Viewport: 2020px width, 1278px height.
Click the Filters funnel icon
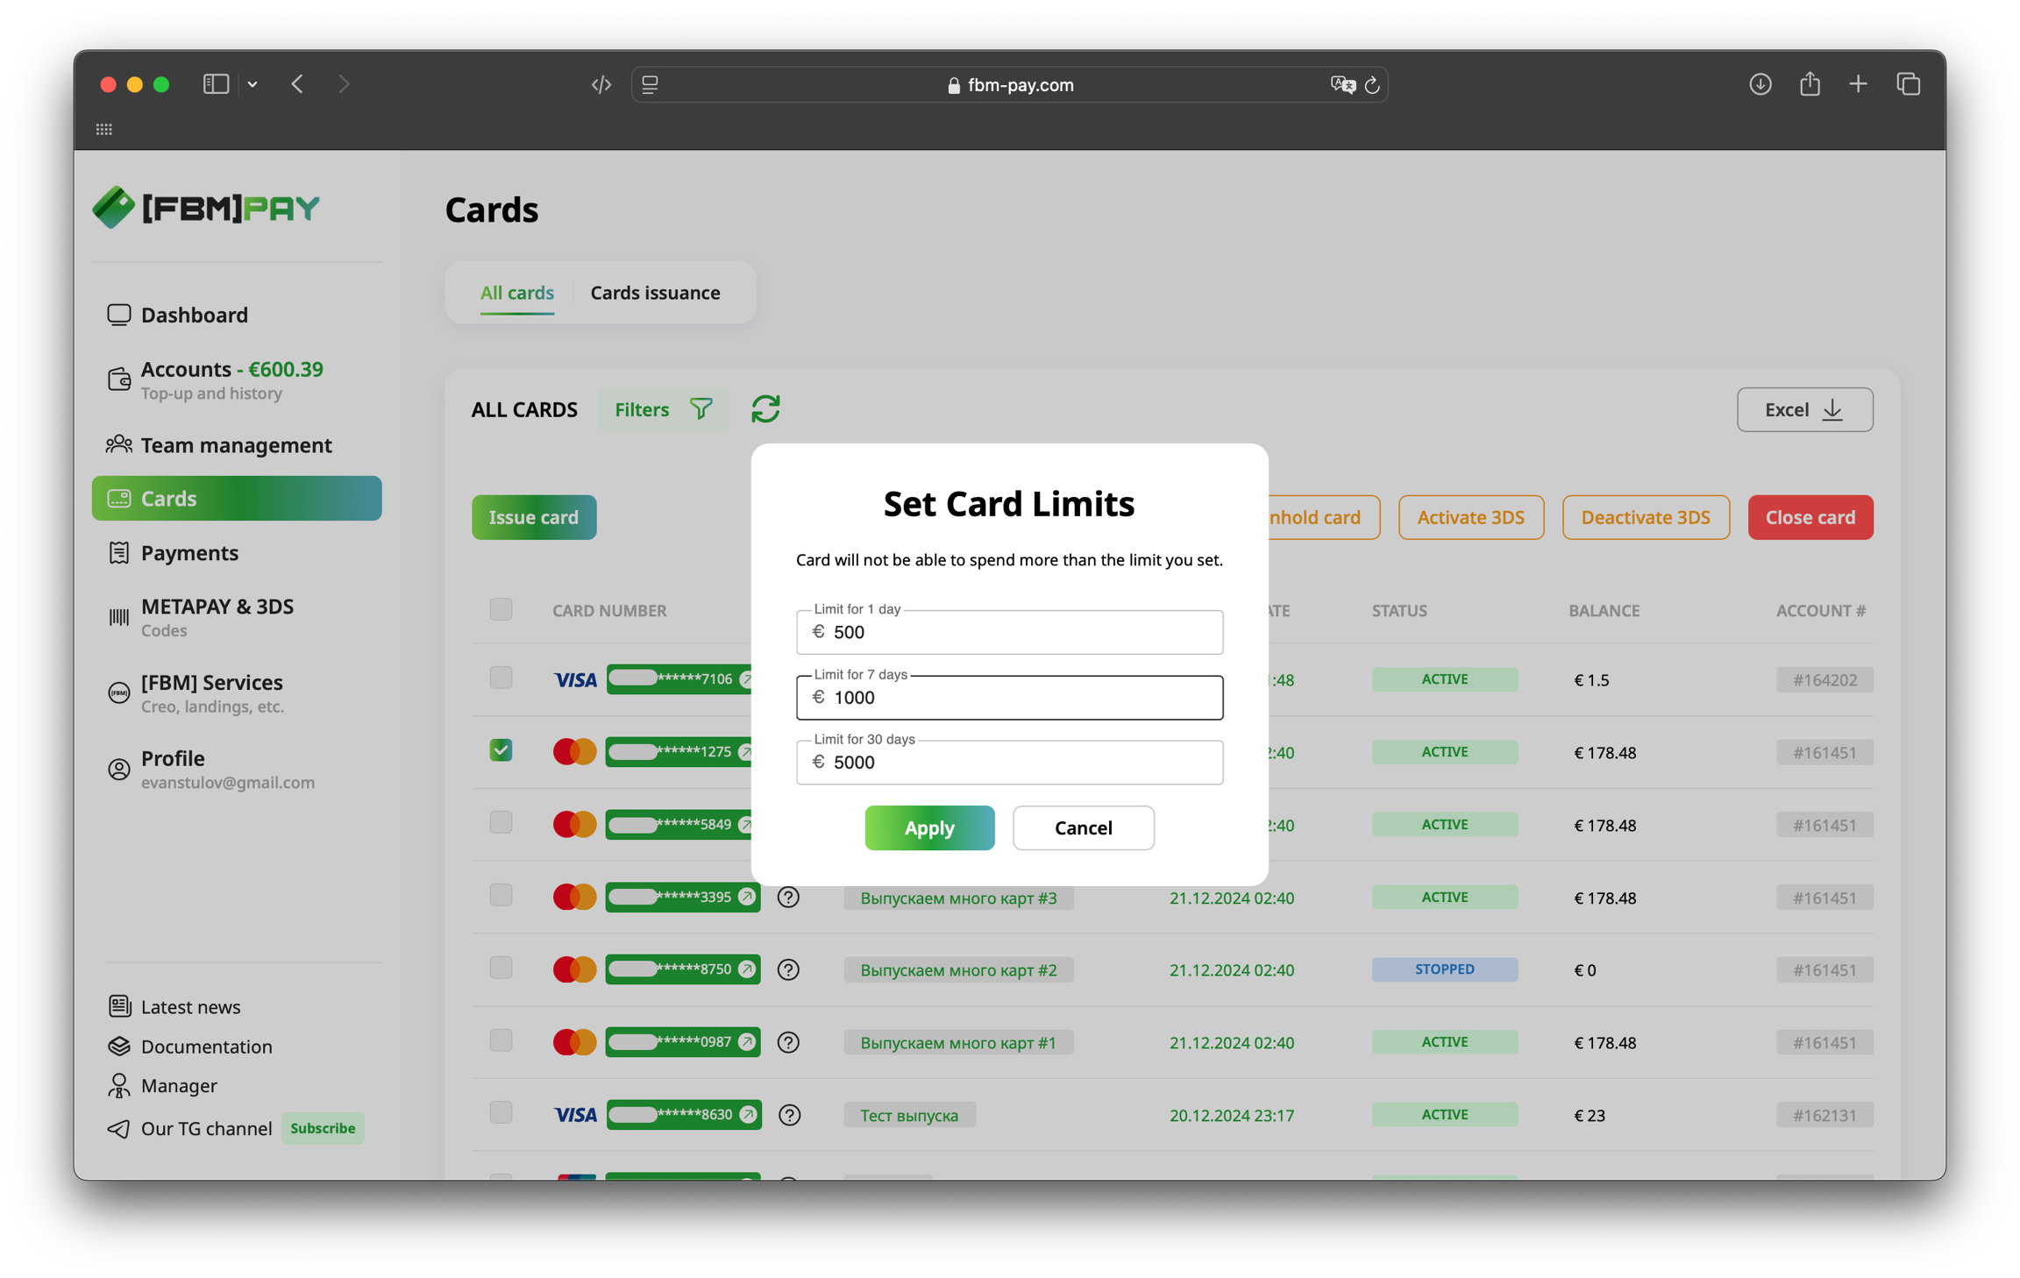tap(701, 409)
